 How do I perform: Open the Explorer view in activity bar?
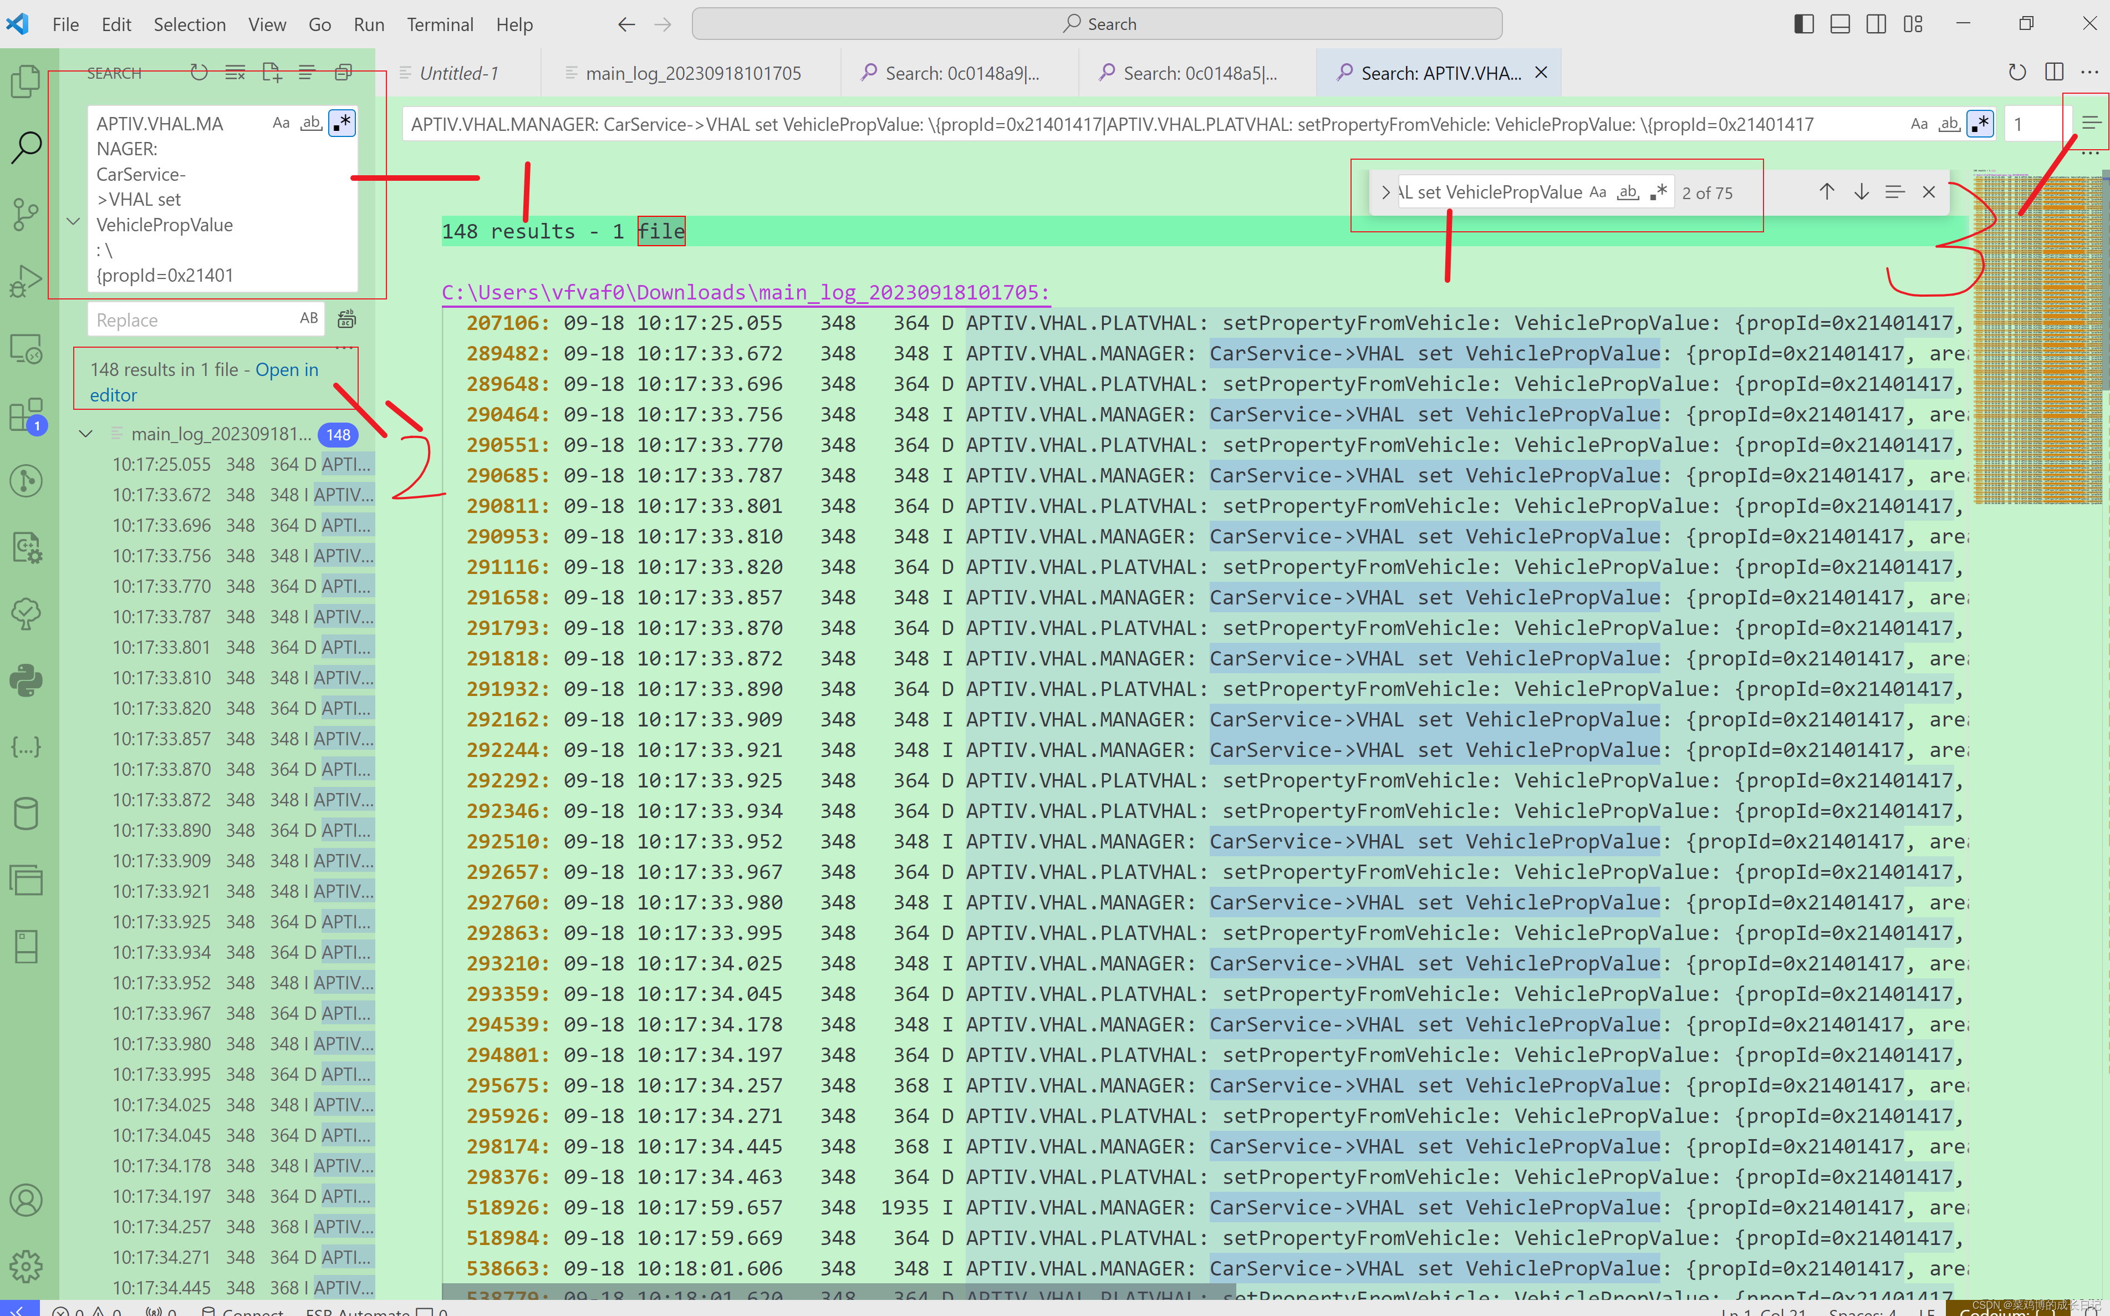[26, 82]
